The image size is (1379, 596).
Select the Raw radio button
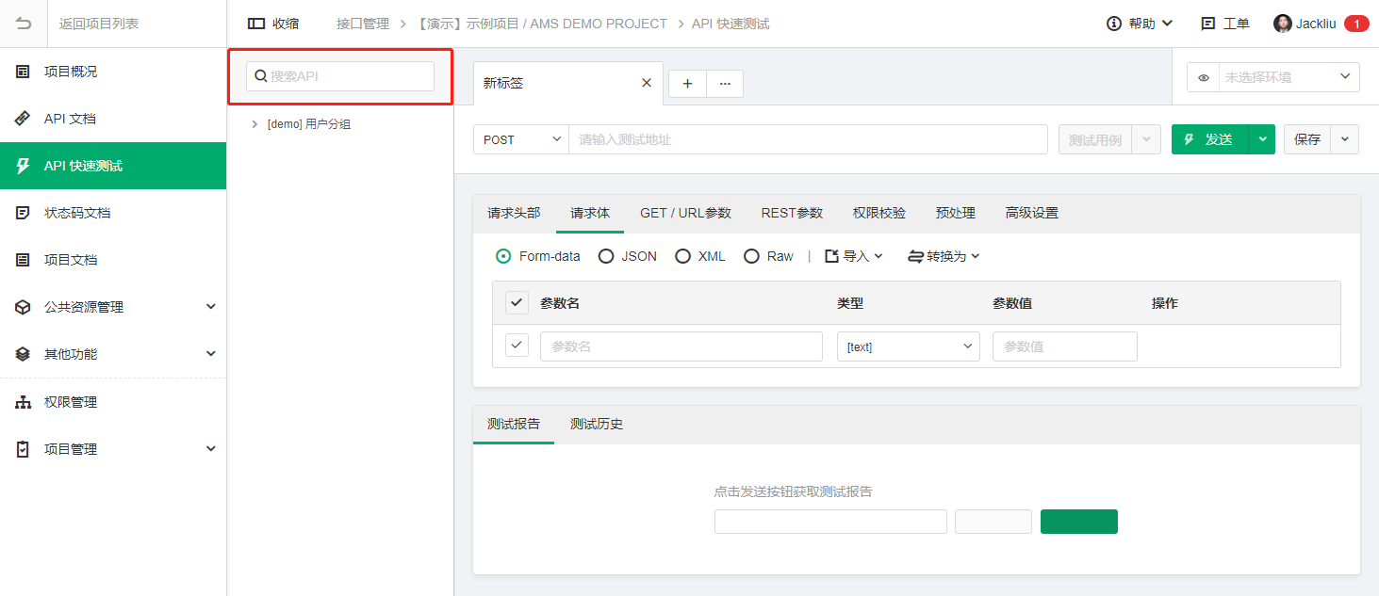click(751, 256)
